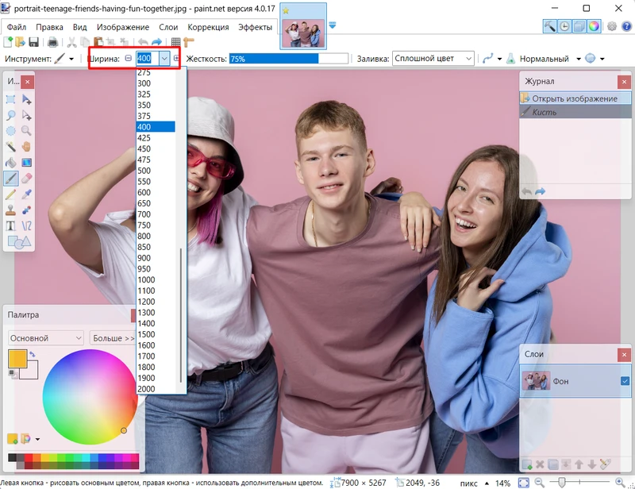Select the Magic Wand tool
Image resolution: width=635 pixels, height=489 pixels.
point(11,147)
